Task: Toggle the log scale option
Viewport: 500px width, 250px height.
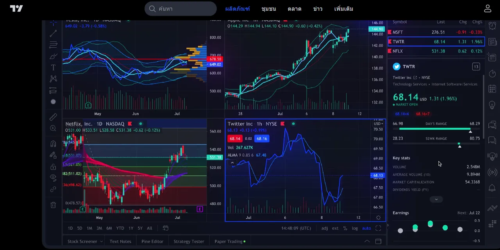Action: point(355,228)
